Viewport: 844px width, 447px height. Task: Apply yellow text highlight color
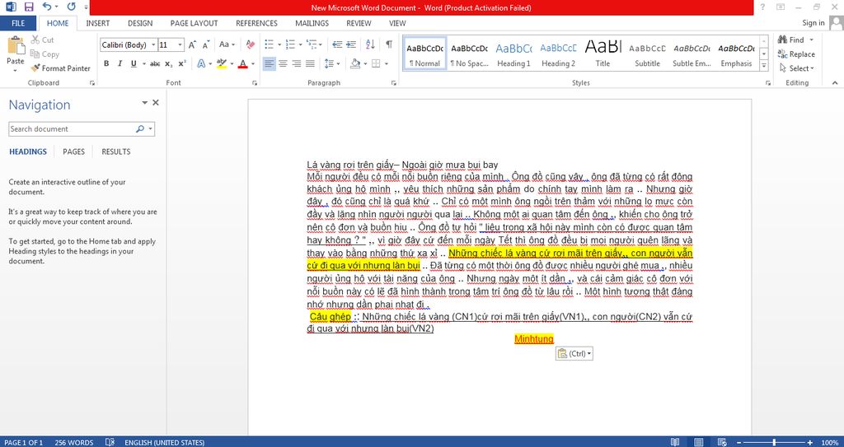point(221,63)
